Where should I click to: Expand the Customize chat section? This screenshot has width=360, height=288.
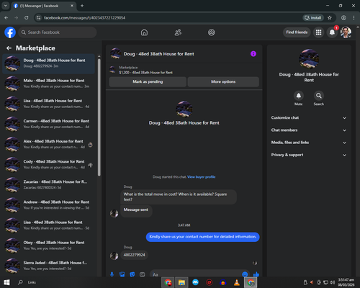(309, 118)
